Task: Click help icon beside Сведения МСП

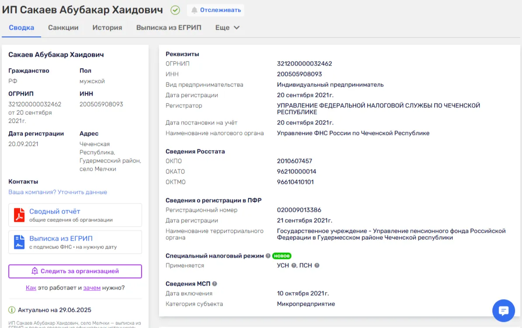Action: pos(214,284)
